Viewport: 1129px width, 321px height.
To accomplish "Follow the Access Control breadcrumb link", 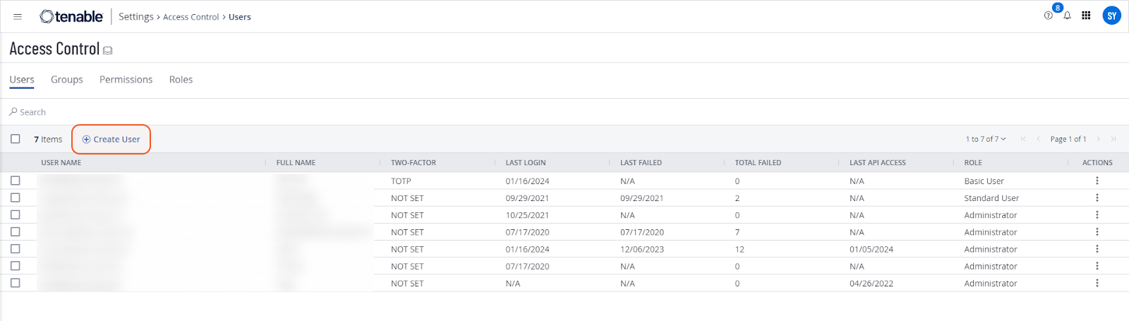I will [191, 17].
